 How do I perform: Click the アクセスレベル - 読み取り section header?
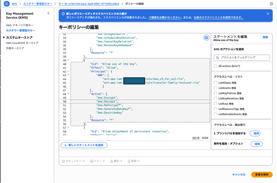[x=229, y=125]
